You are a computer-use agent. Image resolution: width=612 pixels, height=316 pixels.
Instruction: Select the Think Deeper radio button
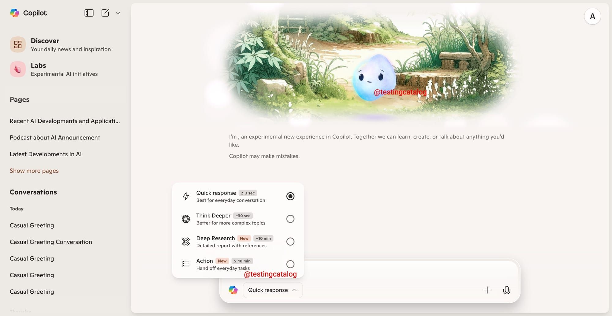(290, 219)
